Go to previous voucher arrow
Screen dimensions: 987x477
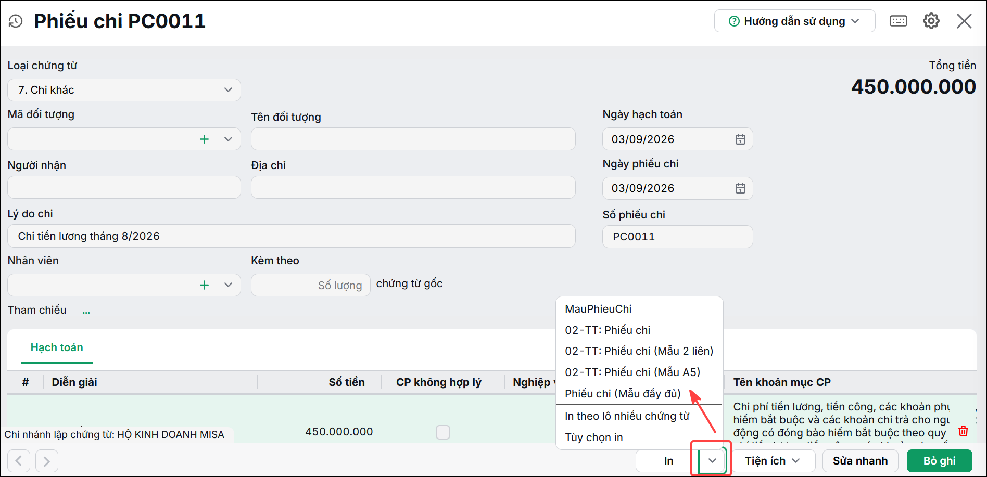(19, 461)
